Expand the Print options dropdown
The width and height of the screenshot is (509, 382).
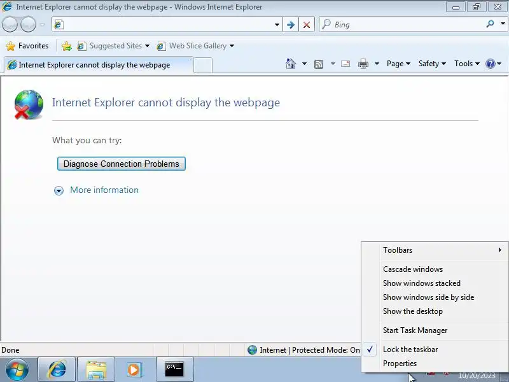pos(377,64)
